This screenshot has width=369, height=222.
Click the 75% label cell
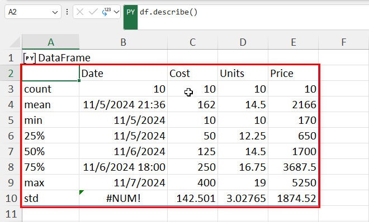(x=50, y=167)
